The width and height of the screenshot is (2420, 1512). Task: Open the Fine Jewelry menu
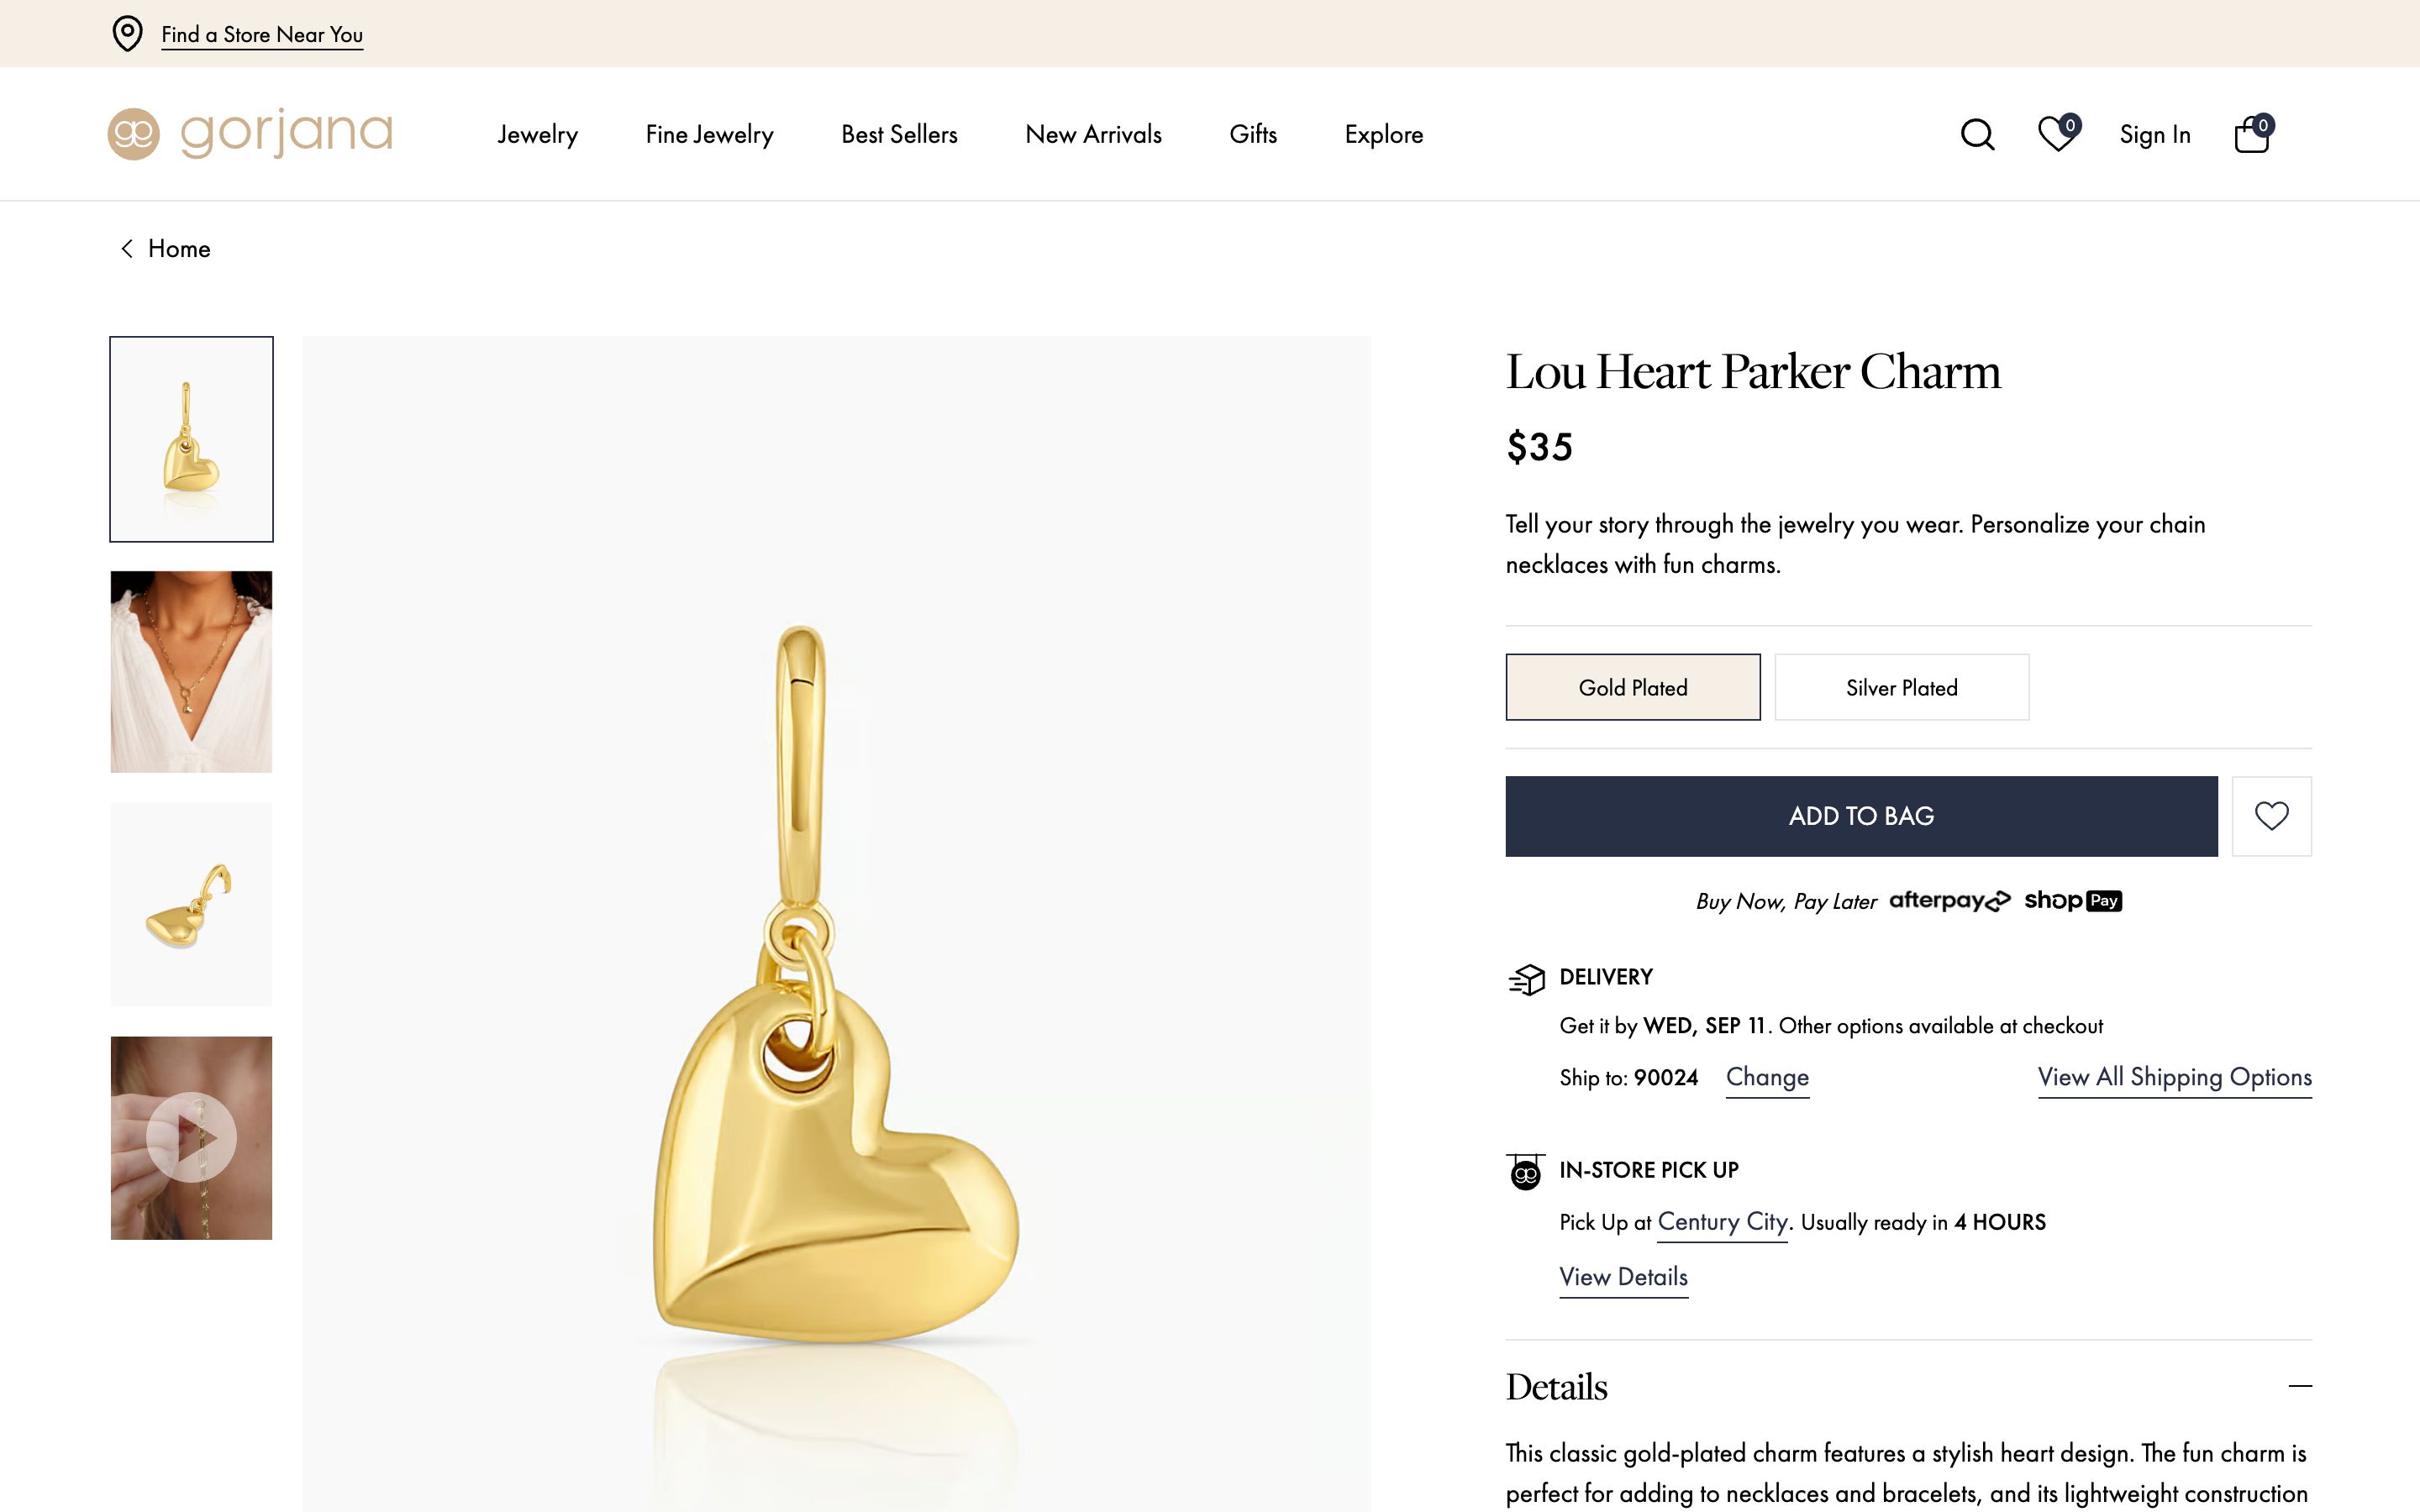point(709,134)
